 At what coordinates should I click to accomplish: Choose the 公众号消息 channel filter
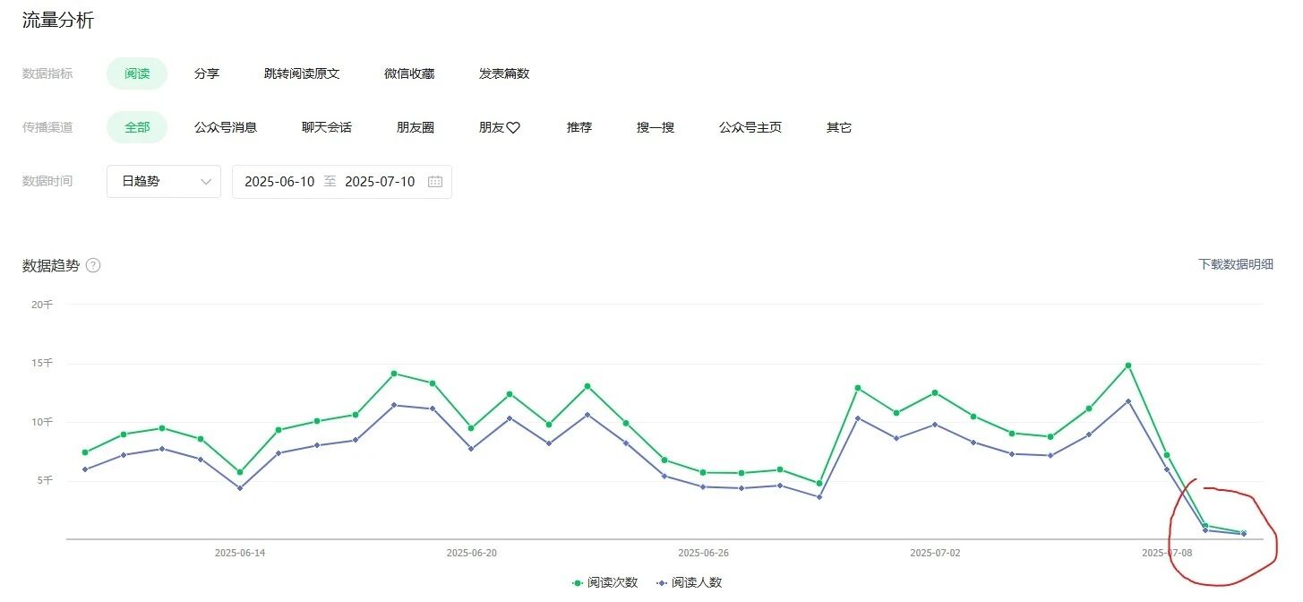226,127
